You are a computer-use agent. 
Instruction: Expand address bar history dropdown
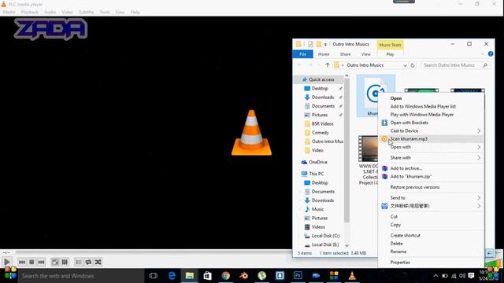[405, 65]
